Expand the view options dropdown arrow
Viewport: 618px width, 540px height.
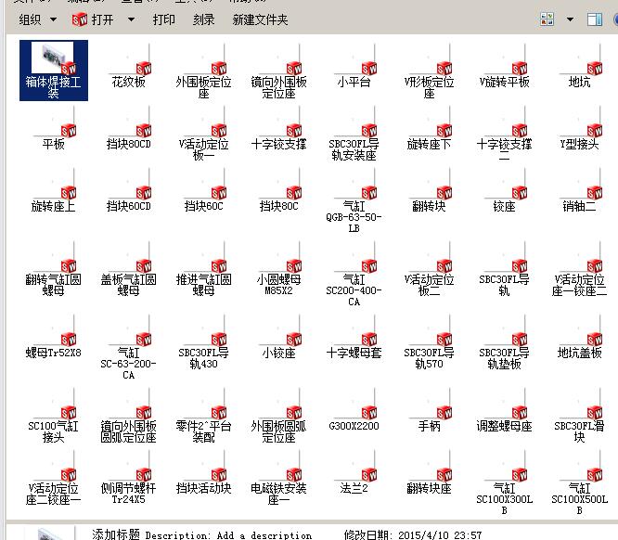pos(570,19)
